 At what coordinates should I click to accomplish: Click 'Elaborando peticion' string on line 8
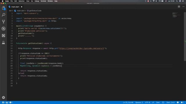click(x=35, y=31)
